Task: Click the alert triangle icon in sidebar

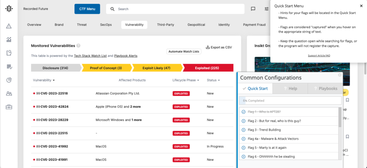Action: (9, 26)
